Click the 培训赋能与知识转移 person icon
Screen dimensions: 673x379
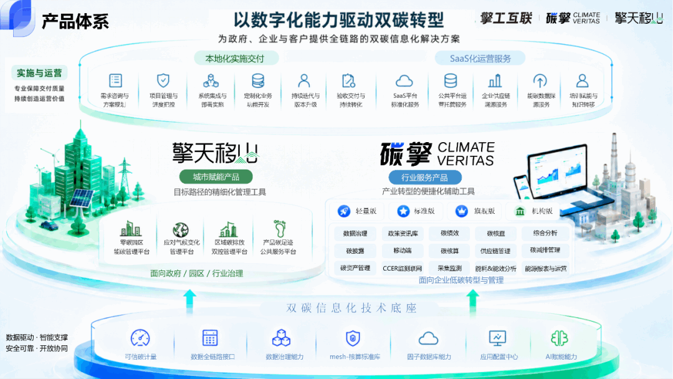[x=582, y=80]
